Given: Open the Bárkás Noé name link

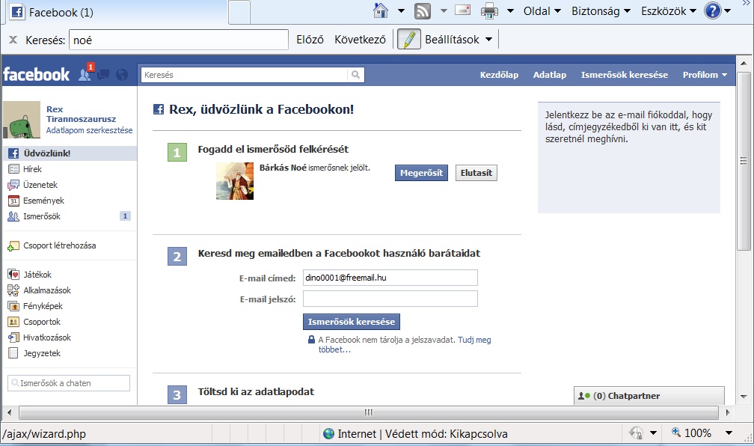Looking at the screenshot, I should tap(283, 168).
